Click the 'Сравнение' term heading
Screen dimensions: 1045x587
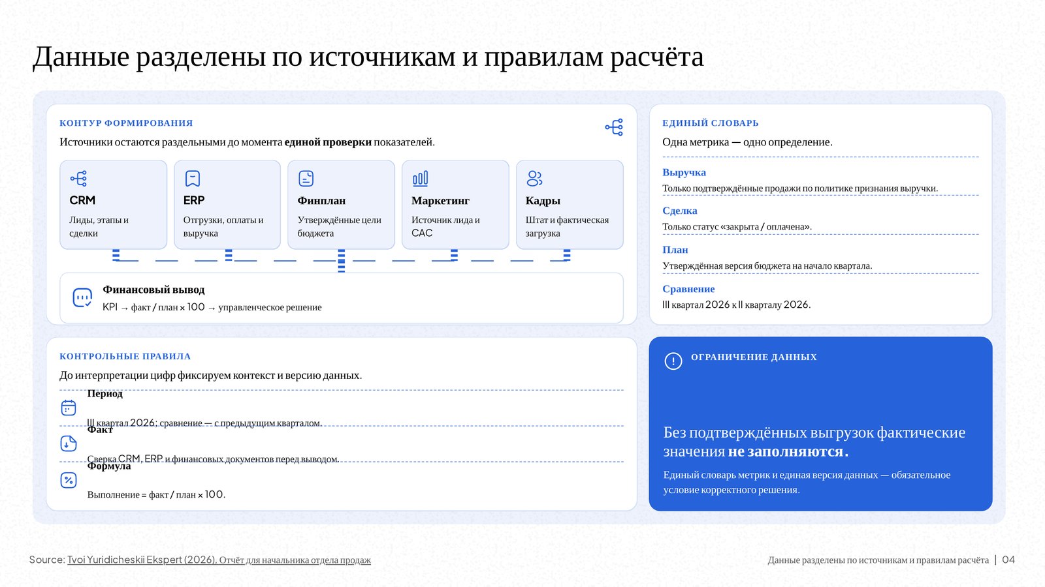point(688,289)
